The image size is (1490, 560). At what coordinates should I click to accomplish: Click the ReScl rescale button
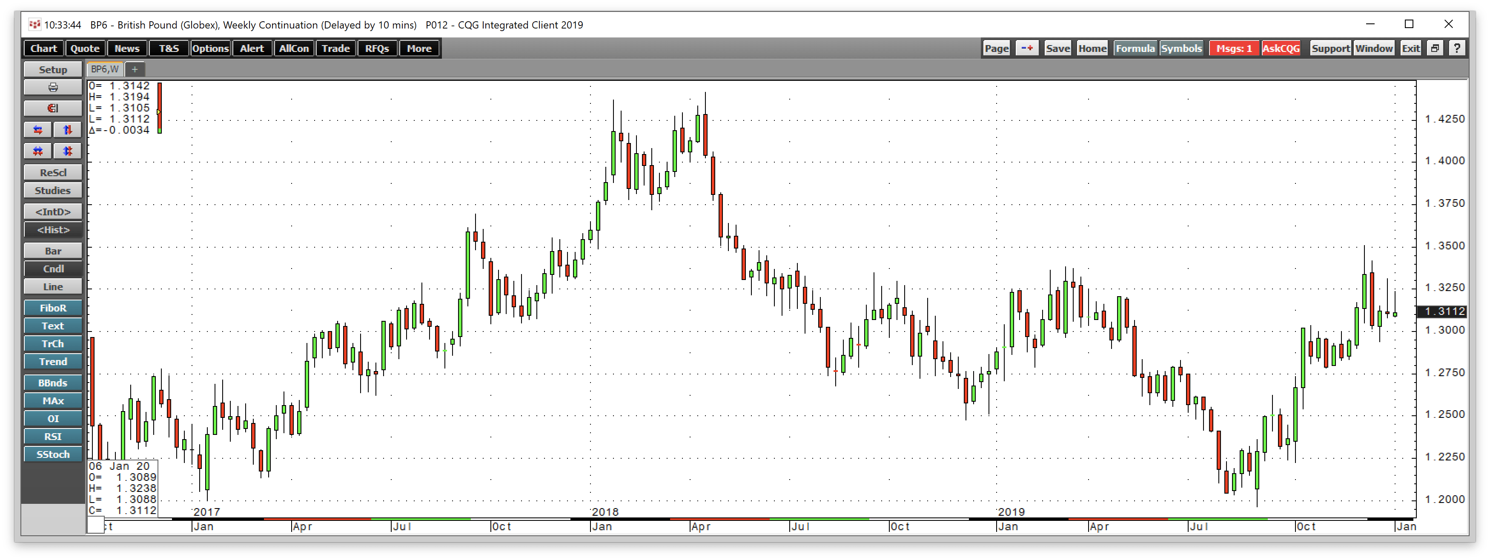point(53,172)
